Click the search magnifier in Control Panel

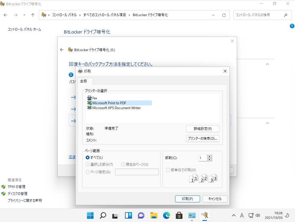tap(285, 15)
